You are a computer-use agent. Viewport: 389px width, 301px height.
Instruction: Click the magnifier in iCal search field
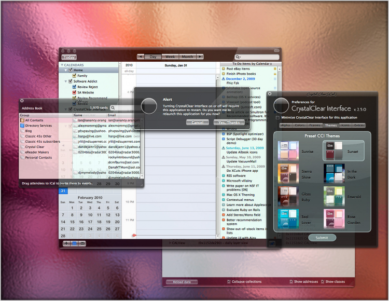pos(238,57)
